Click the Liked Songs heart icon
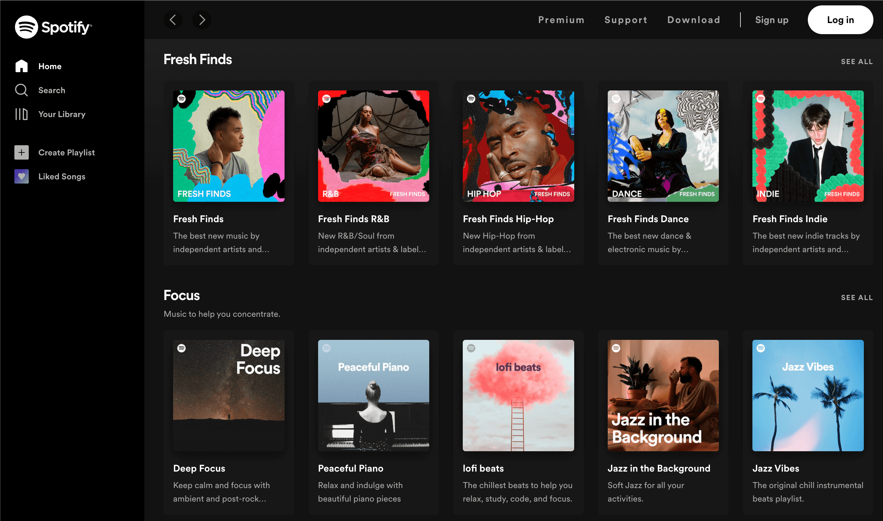This screenshot has width=883, height=521. [22, 177]
